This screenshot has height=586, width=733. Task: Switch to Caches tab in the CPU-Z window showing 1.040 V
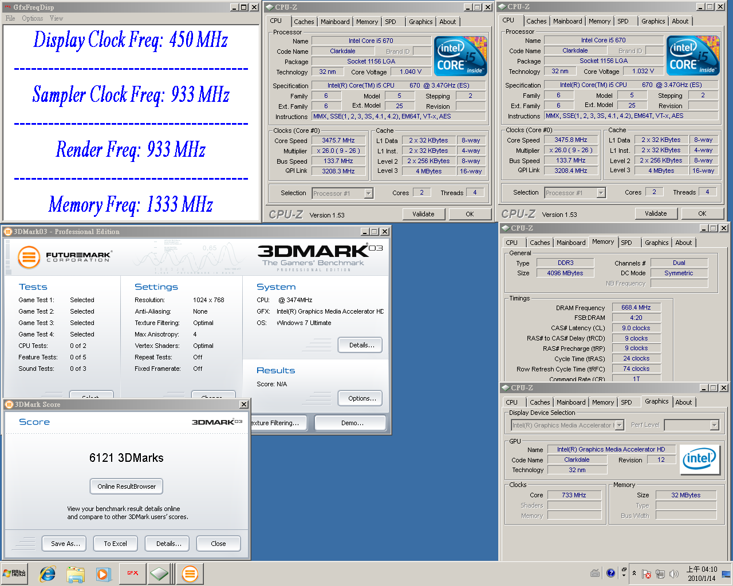click(x=304, y=22)
